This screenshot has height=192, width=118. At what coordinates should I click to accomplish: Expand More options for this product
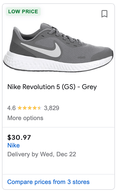[25, 118]
